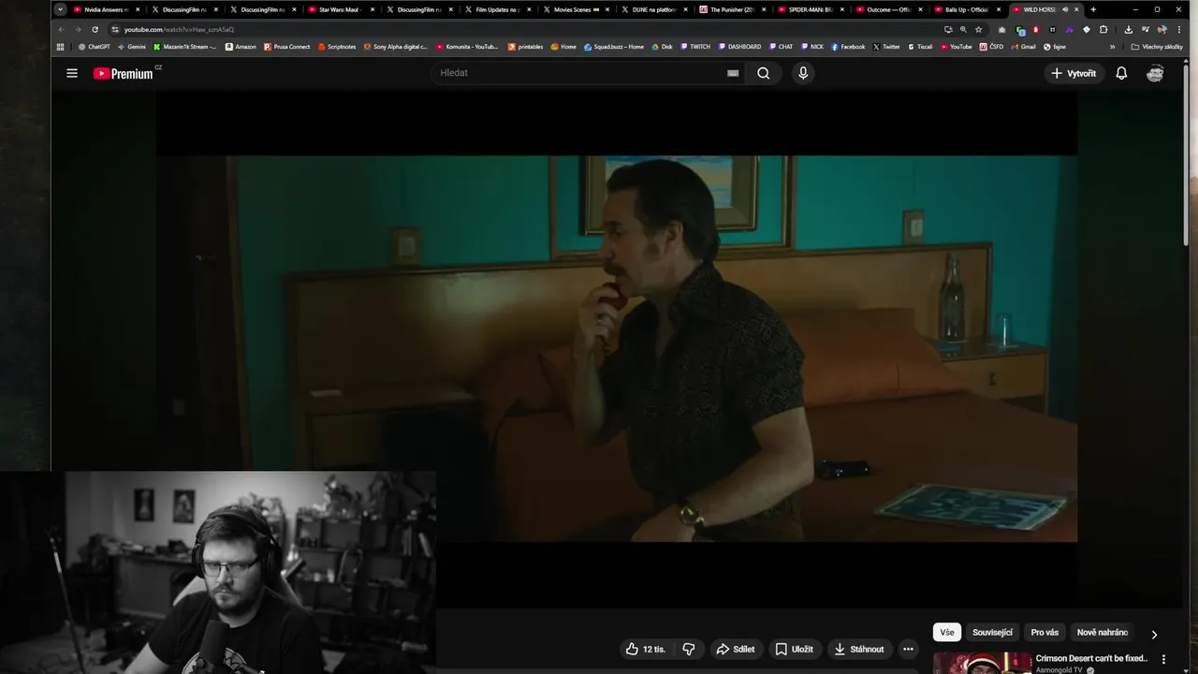Click the Stáhnout button

coord(859,649)
